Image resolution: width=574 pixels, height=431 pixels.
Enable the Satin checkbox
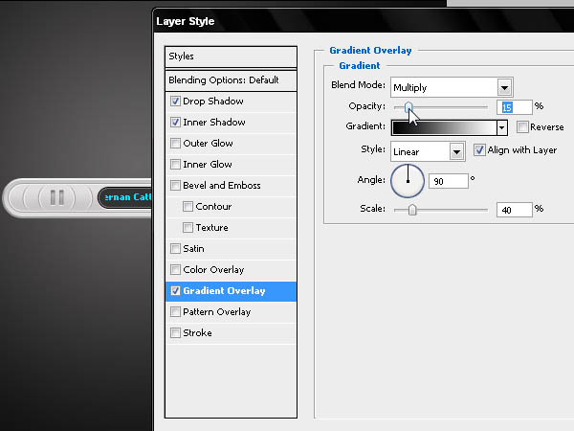tap(175, 248)
